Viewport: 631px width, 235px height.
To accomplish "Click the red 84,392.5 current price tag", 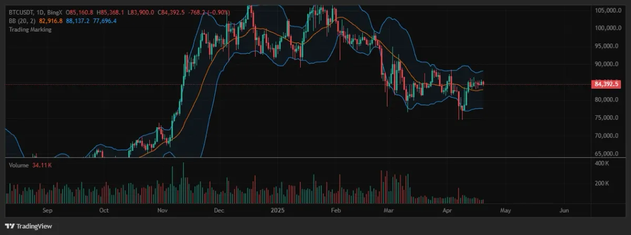I will click(606, 84).
